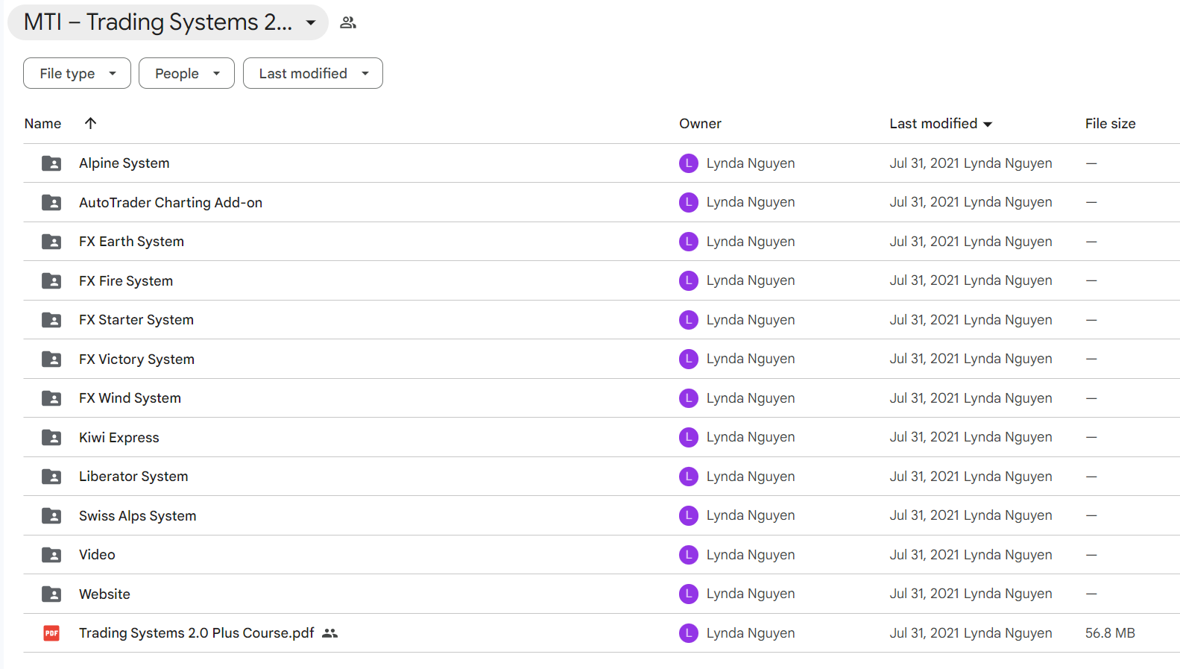Image resolution: width=1180 pixels, height=669 pixels.
Task: Click the shared people icon beside folder title
Action: 348,22
